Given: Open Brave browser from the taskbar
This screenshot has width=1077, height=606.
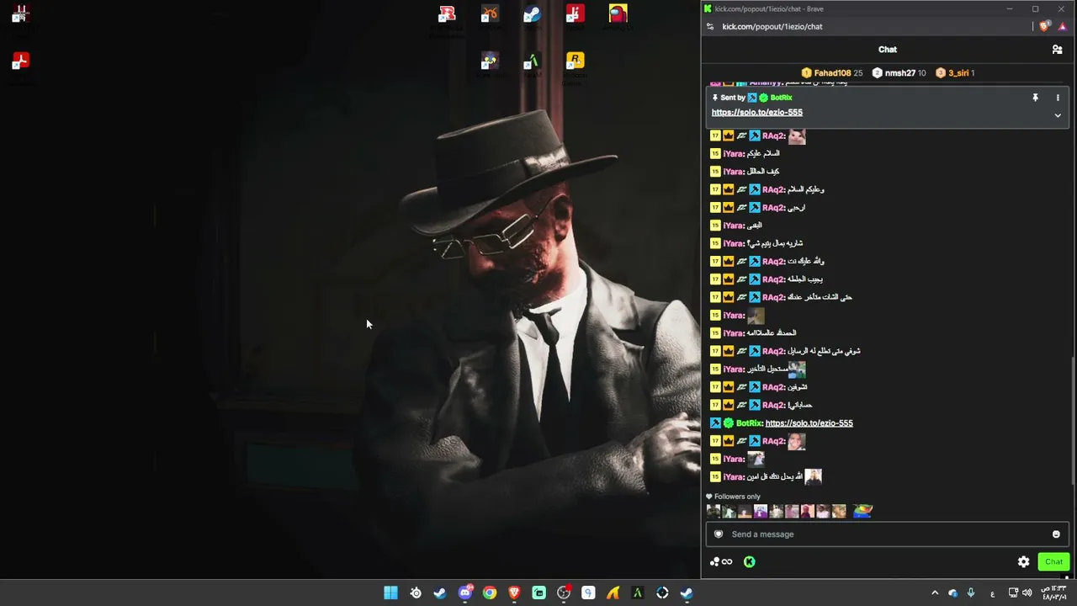Looking at the screenshot, I should click(x=514, y=593).
